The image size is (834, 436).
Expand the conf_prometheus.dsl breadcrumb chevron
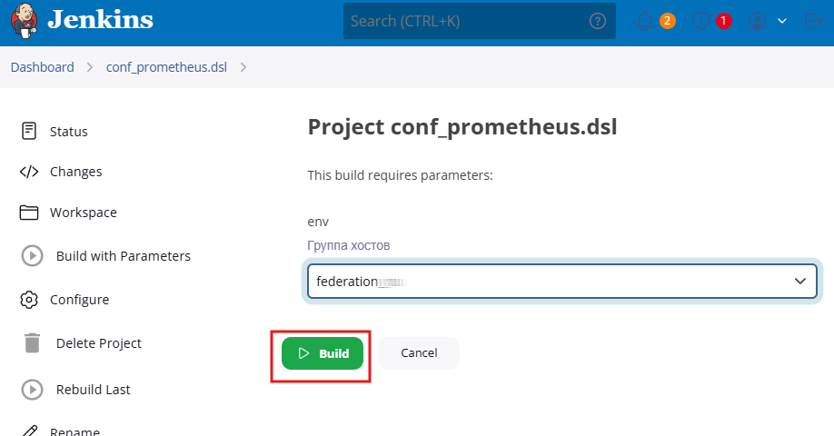[243, 67]
